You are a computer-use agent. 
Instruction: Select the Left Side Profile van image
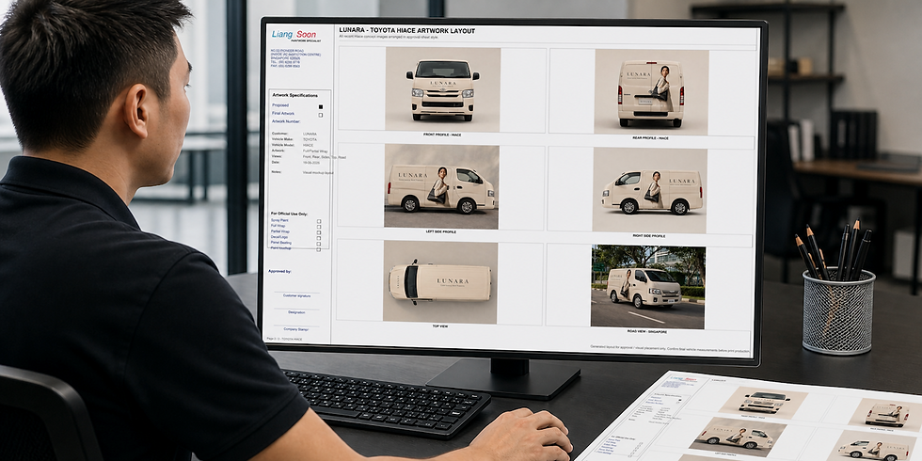[441, 186]
